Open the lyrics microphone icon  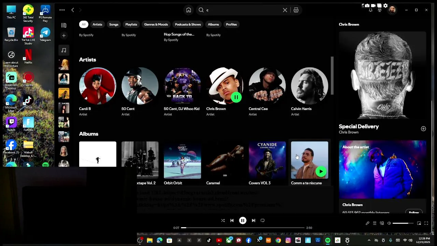367,223
